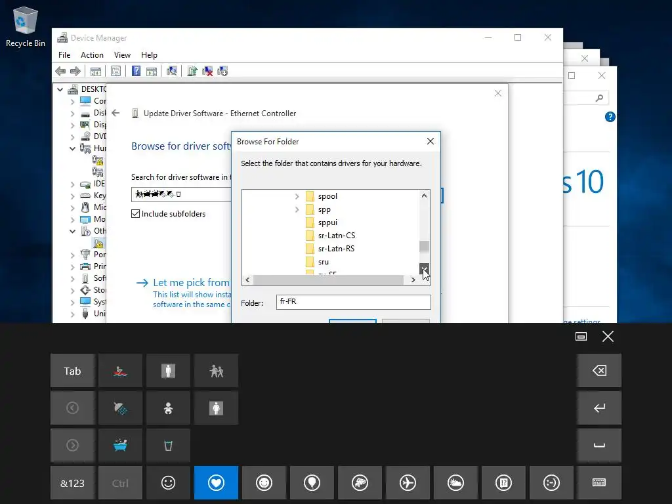
Task: Open the Help menu
Action: (x=149, y=55)
